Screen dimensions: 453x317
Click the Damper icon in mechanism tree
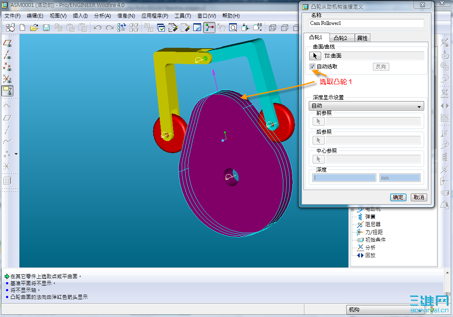360,225
